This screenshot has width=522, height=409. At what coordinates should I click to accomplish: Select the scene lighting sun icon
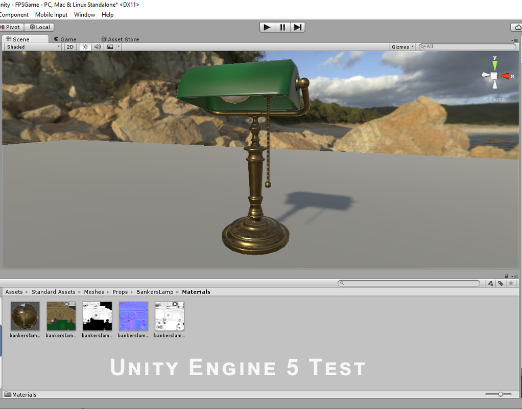pos(85,47)
